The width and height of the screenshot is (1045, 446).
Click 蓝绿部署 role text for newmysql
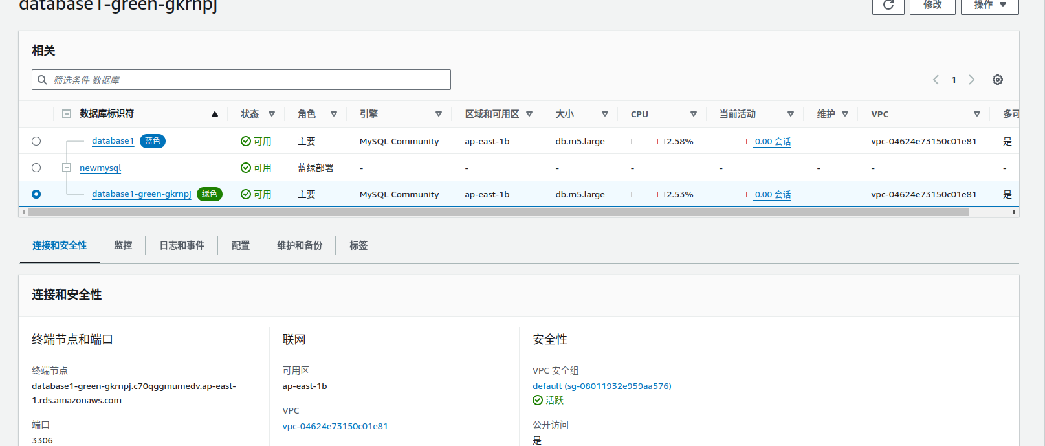pyautogui.click(x=316, y=168)
